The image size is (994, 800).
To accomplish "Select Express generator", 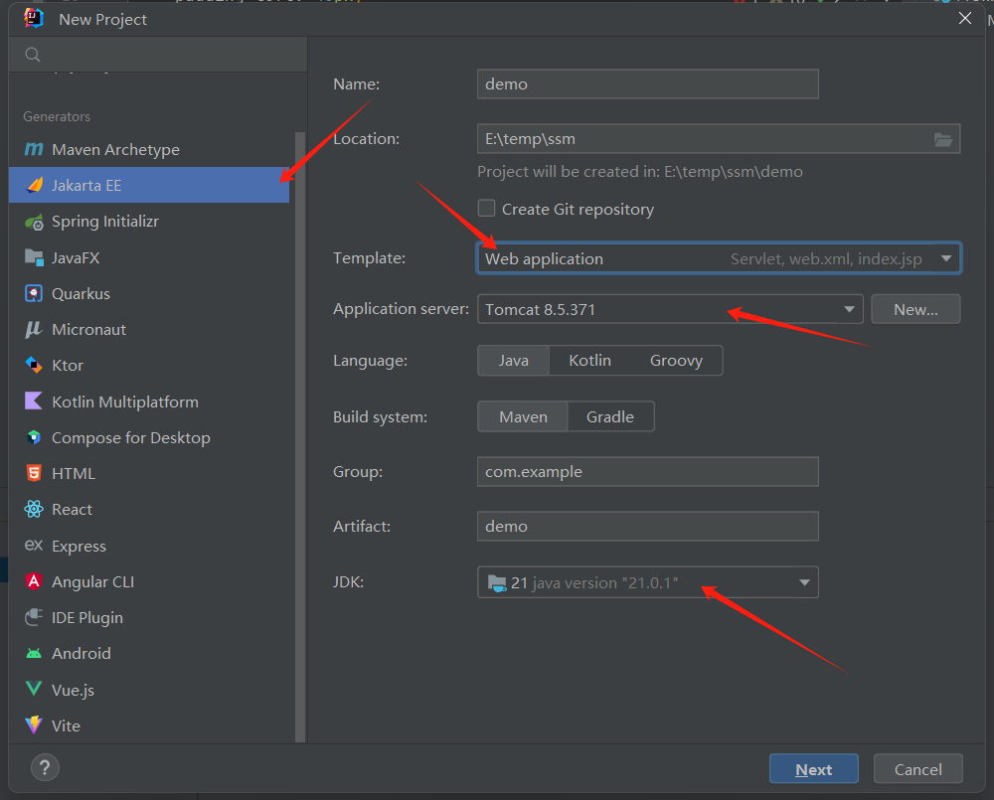I will pos(149,546).
